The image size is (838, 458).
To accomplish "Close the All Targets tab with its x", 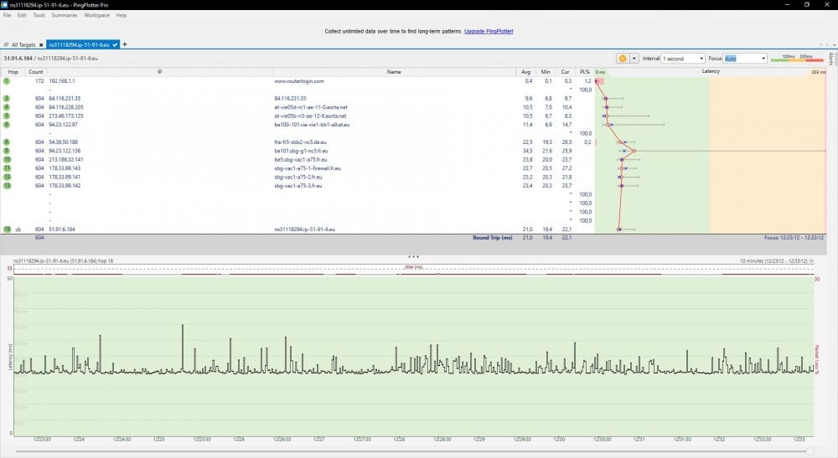I will click(40, 44).
